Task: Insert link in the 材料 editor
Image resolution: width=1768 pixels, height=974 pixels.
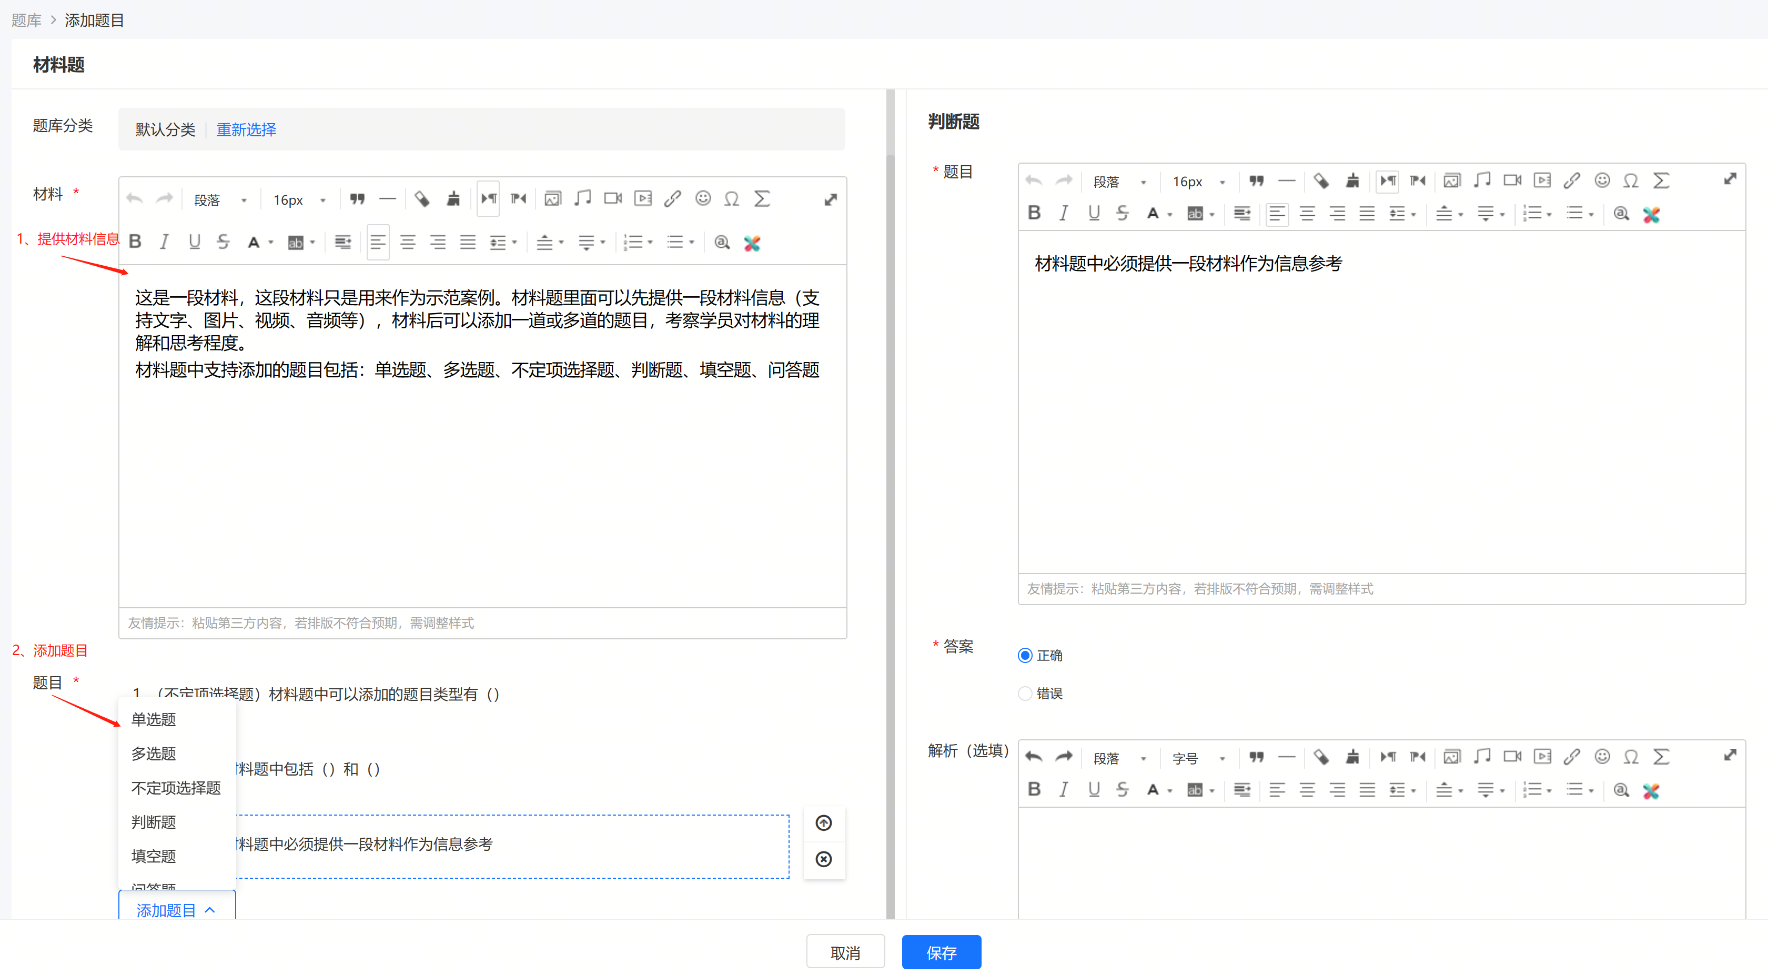Action: pos(673,199)
